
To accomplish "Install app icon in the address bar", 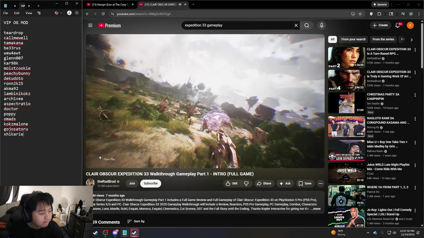I will 353,14.
